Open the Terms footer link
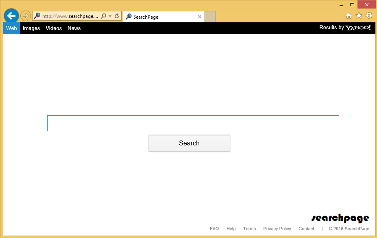 249,229
